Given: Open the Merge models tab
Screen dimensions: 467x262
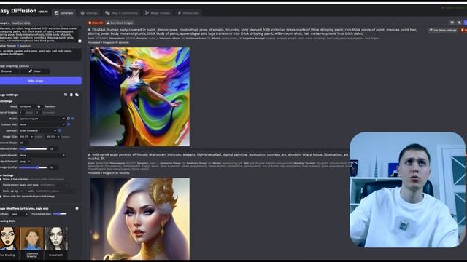Looking at the screenshot, I should click(x=158, y=13).
